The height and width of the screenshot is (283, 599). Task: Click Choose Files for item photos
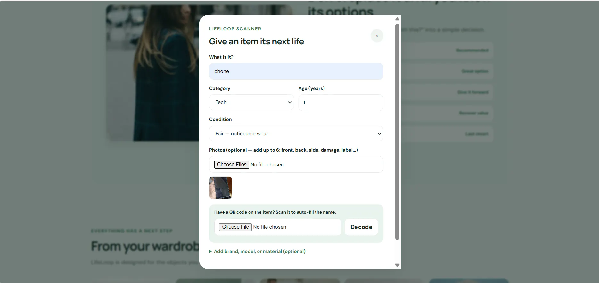[232, 164]
